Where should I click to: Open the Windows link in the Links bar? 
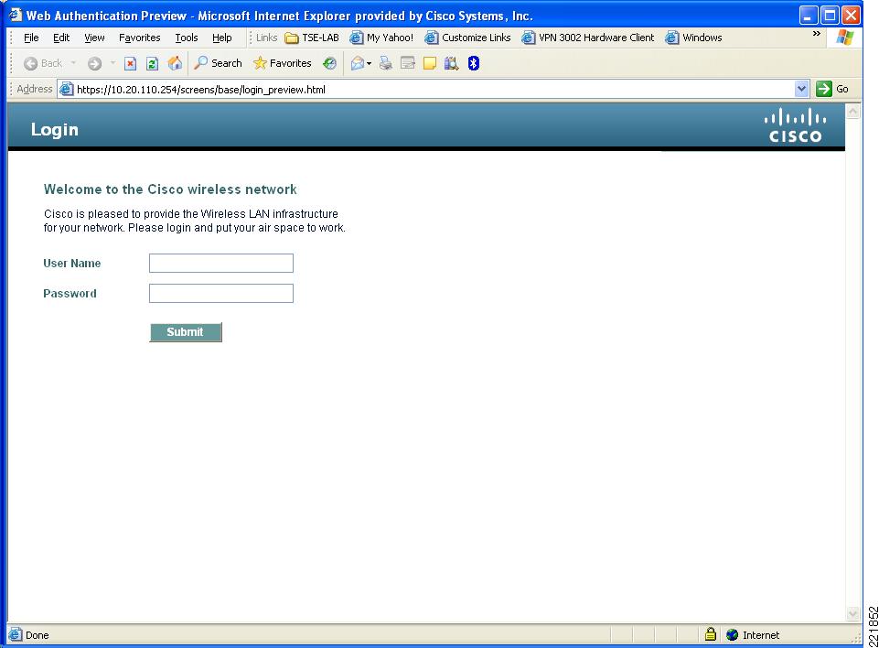coord(693,38)
